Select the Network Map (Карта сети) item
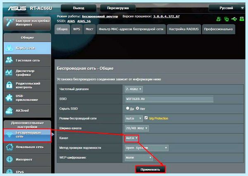The image size is (248, 176). tap(27, 48)
